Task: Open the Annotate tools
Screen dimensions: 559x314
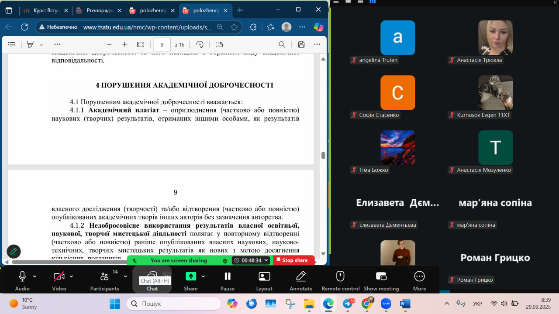Action: [x=301, y=280]
